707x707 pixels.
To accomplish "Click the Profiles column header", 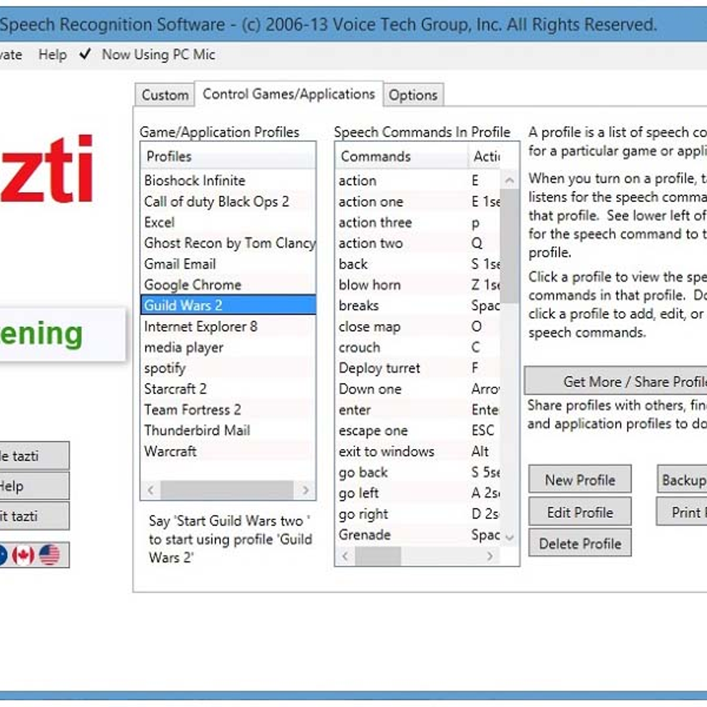I will coord(228,157).
